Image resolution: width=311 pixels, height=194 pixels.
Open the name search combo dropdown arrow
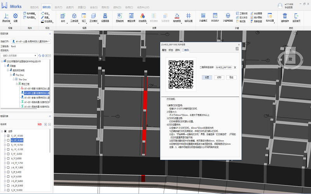[x=35, y=55]
